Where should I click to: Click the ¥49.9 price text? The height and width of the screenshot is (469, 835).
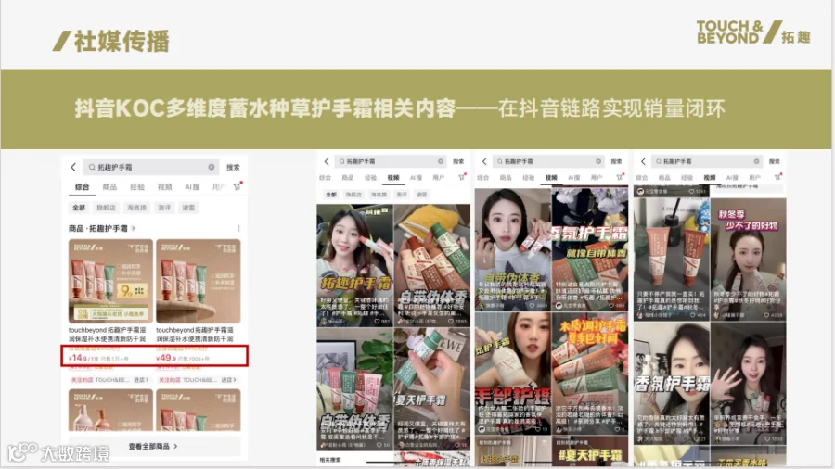[165, 358]
